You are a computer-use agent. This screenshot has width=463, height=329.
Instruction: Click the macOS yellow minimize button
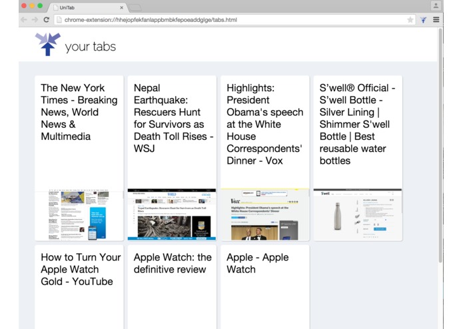(32, 5)
